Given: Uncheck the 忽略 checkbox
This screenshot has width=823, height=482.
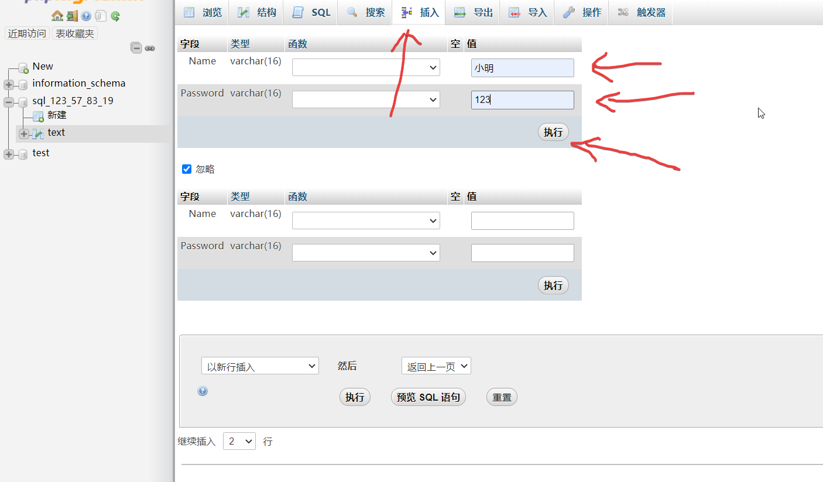Looking at the screenshot, I should [x=187, y=169].
